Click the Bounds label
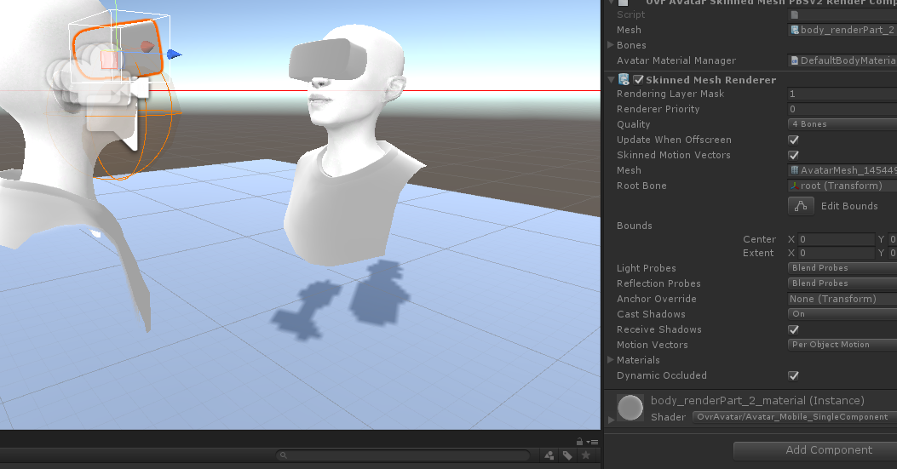This screenshot has height=469, width=897. (635, 226)
